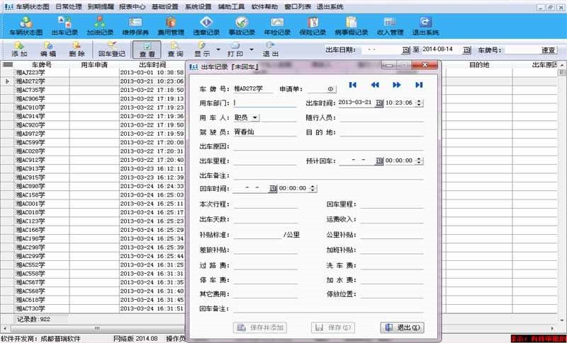Viewport: 567px width, 343px height.
Task: Open the 系统设置 menu
Action: coord(198,6)
